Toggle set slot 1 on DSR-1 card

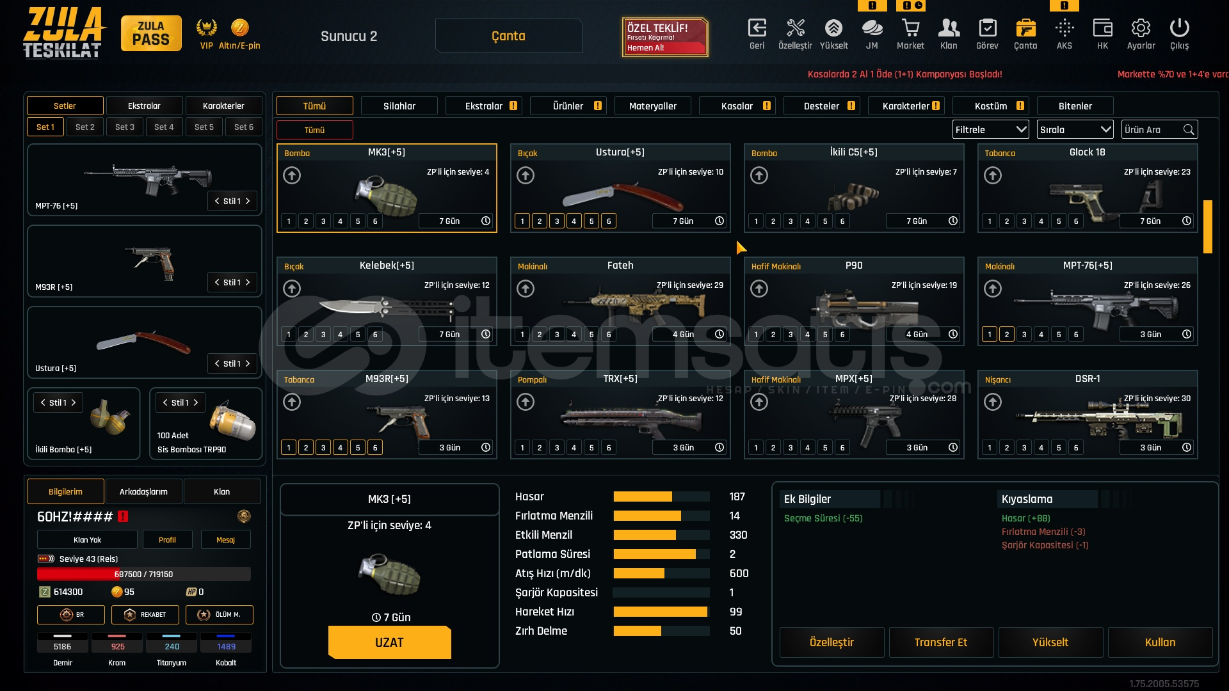tap(990, 448)
